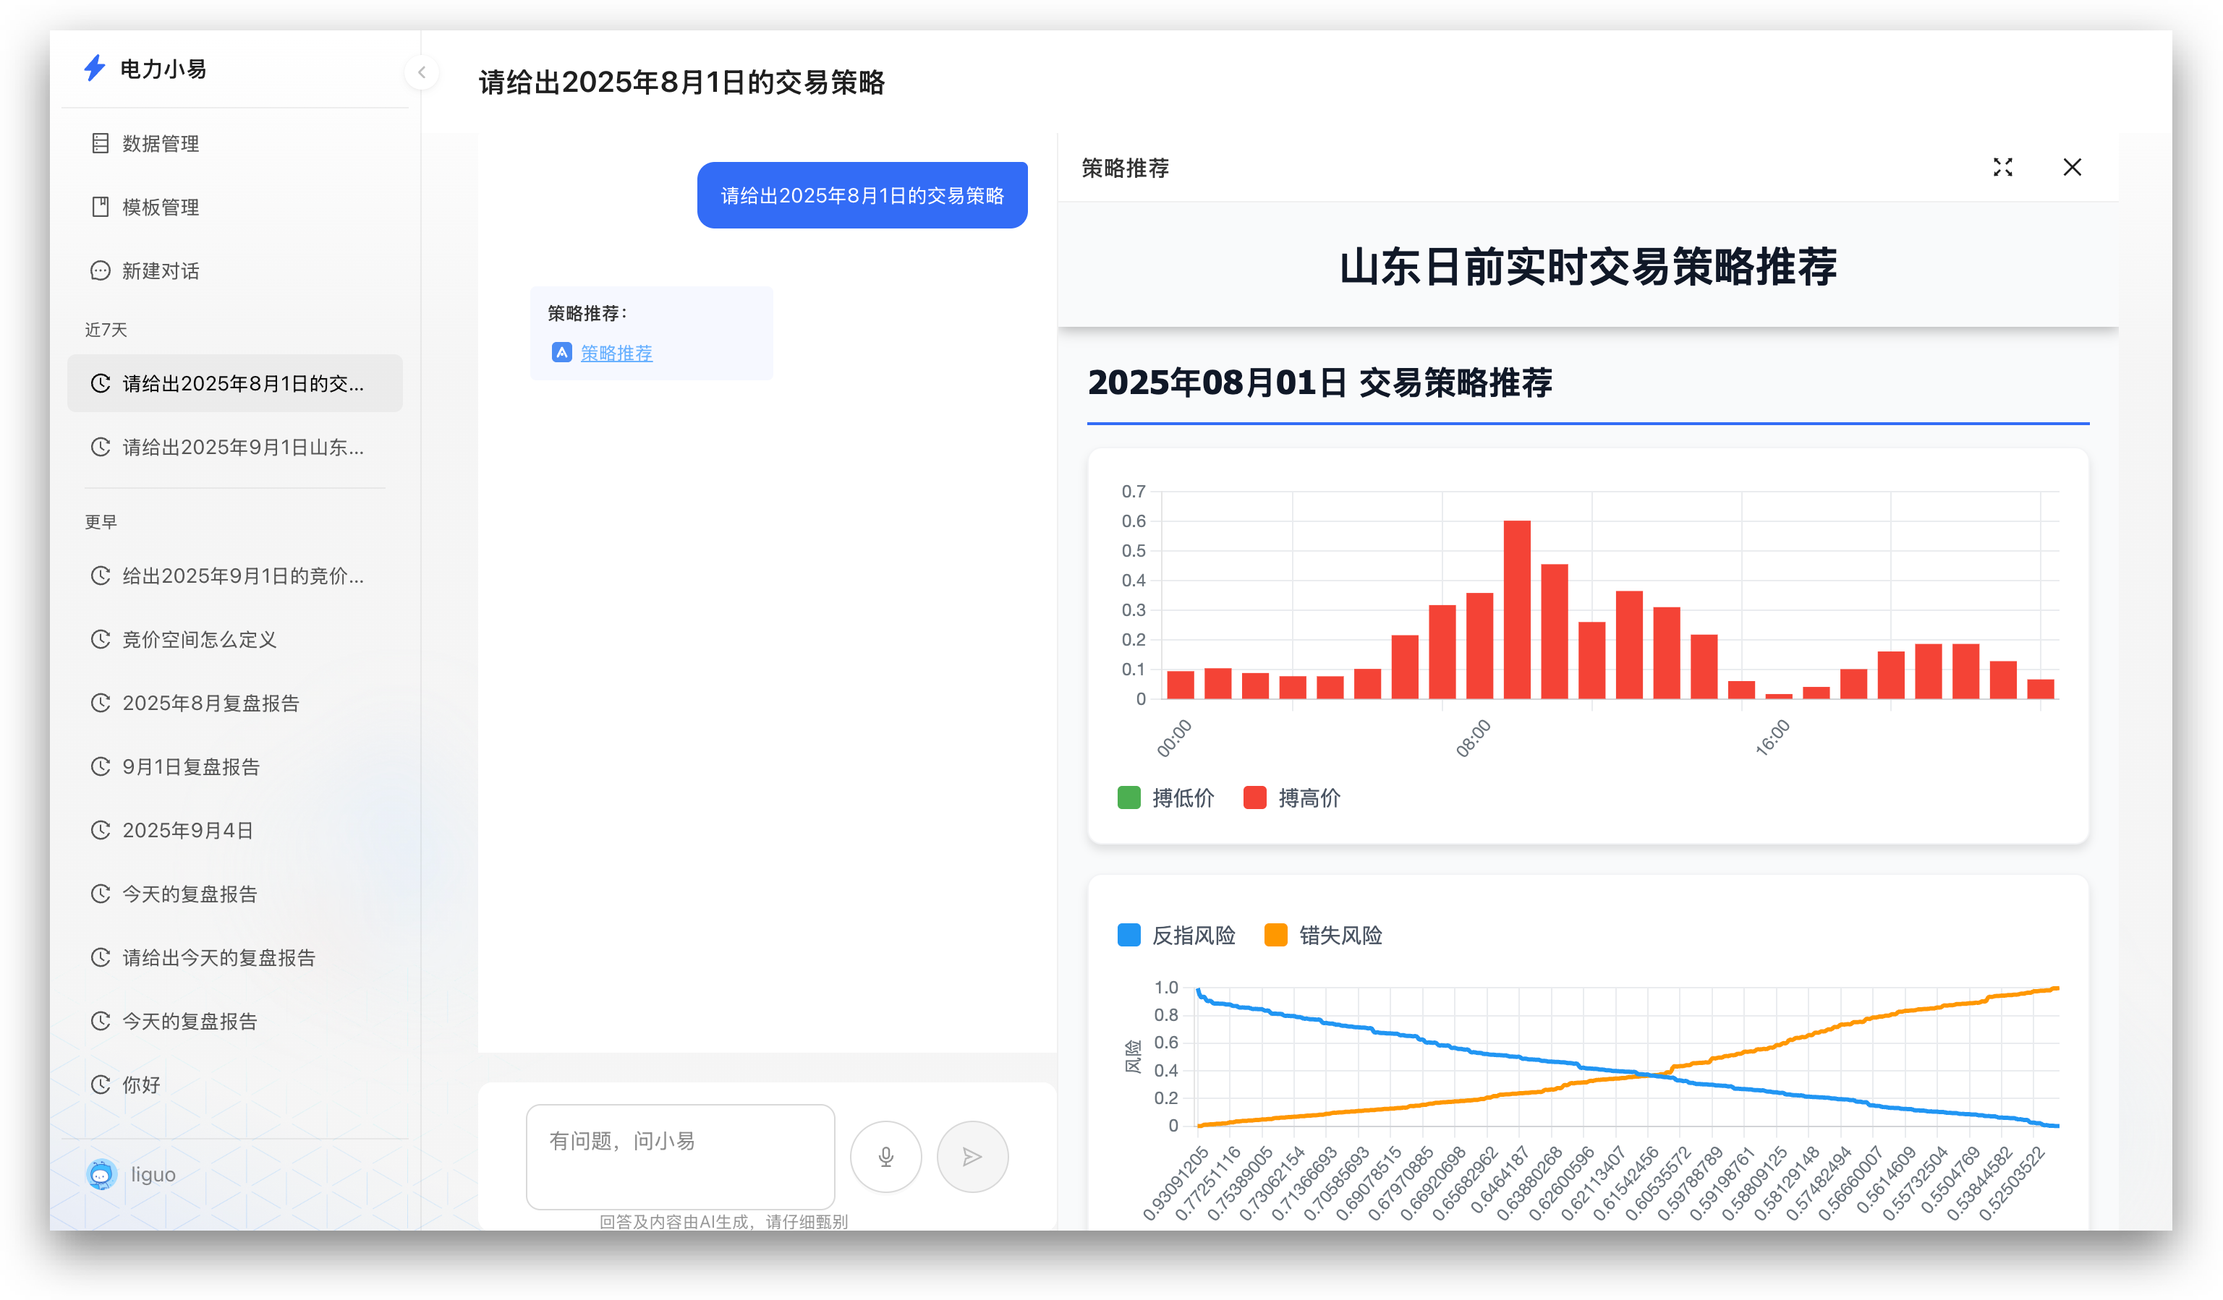This screenshot has width=2223, height=1300.
Task: Expand the 策略推荐 panel to fullscreen
Action: point(2002,168)
